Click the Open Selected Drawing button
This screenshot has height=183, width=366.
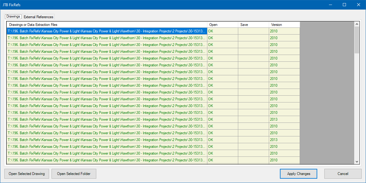pyautogui.click(x=27, y=174)
